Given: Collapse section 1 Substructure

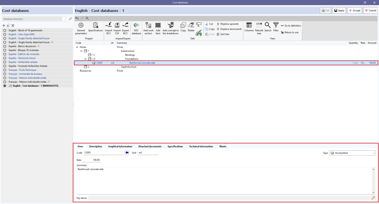Looking at the screenshot, I should [x=81, y=51].
